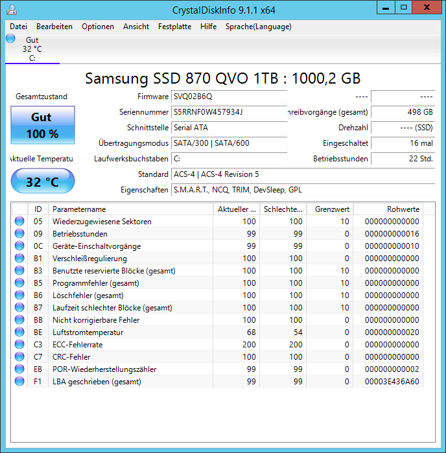This screenshot has height=453, width=446.
Task: Click status orb for attribute 05 row
Action: (x=19, y=221)
